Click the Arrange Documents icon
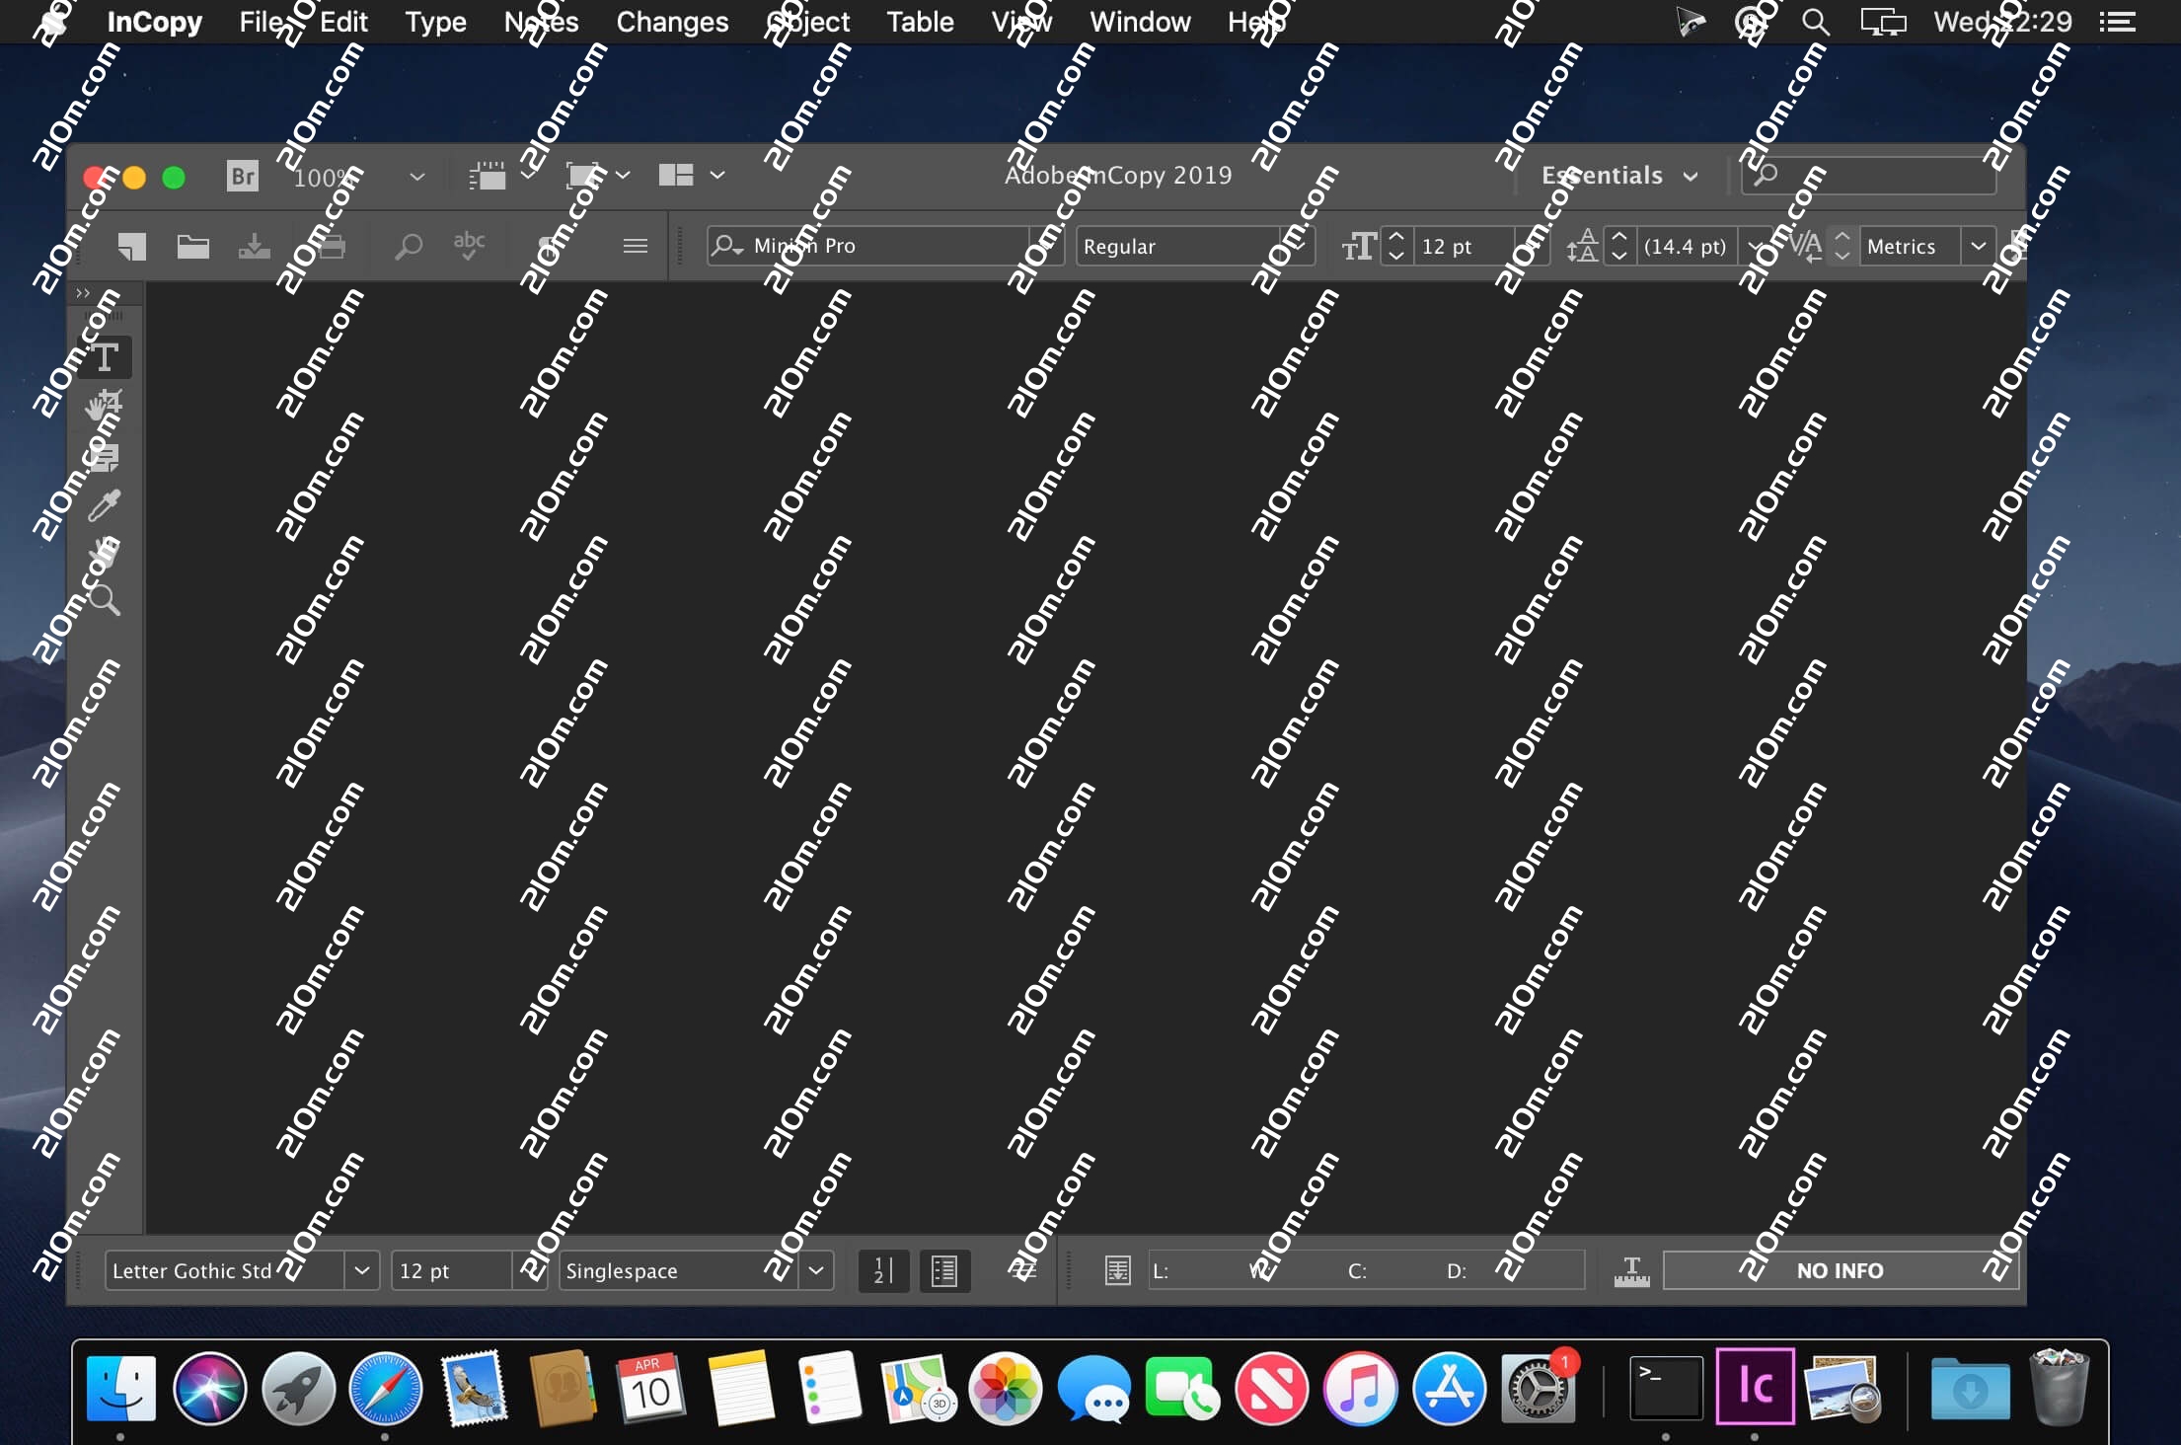This screenshot has height=1445, width=2181. (x=676, y=176)
